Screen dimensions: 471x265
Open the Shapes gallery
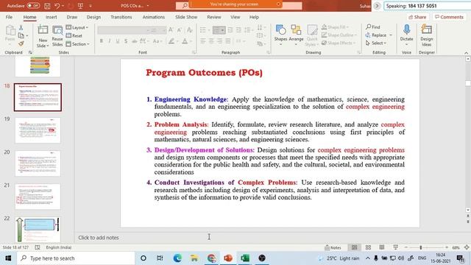coord(280,35)
